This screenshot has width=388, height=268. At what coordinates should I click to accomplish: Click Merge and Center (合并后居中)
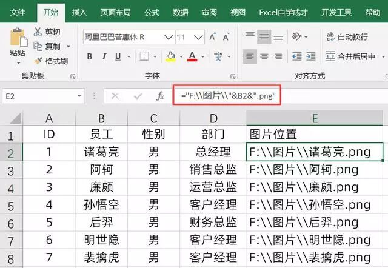(x=350, y=56)
